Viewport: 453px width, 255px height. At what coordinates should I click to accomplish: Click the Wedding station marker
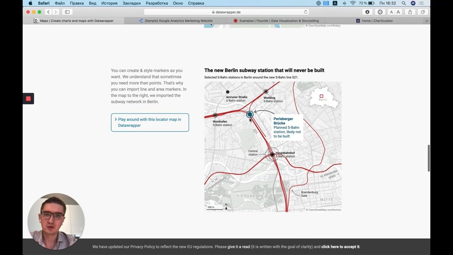pyautogui.click(x=266, y=92)
